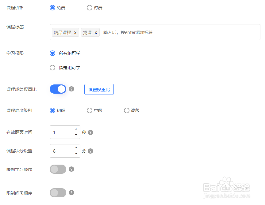Click the 设置权重比 button
Screen dimensions: 265x205
click(99, 89)
